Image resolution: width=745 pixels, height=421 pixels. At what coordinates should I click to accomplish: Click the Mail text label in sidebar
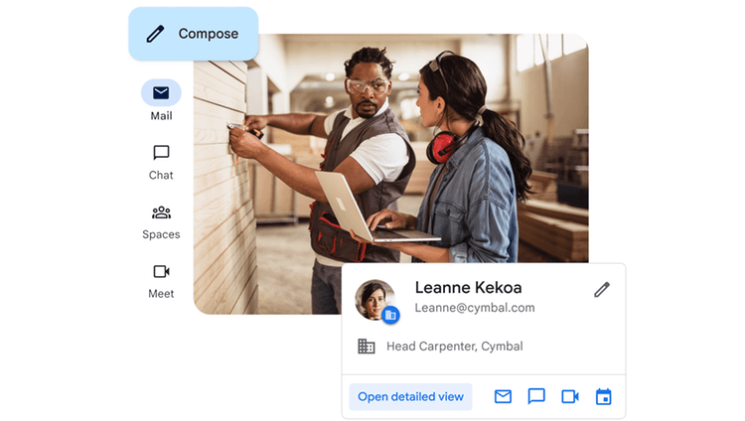(161, 116)
